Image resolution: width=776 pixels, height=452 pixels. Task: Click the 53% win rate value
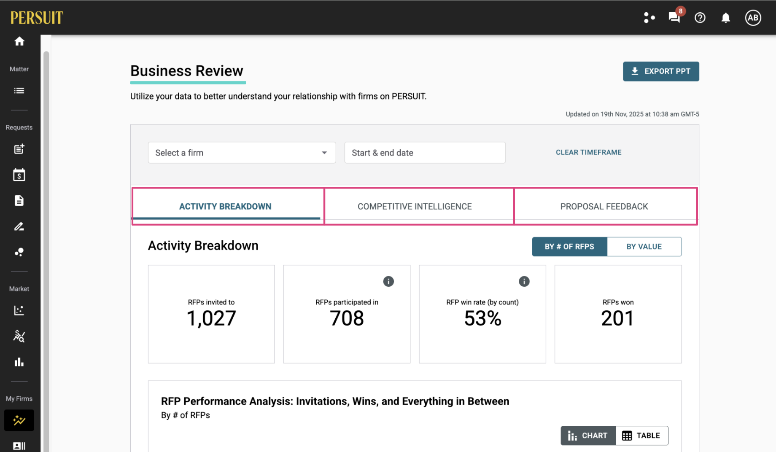point(482,318)
